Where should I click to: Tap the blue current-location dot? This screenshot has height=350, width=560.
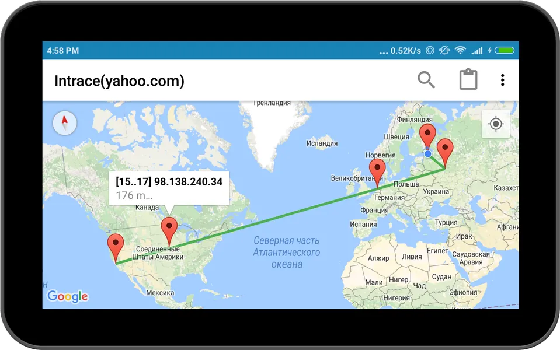coord(428,154)
